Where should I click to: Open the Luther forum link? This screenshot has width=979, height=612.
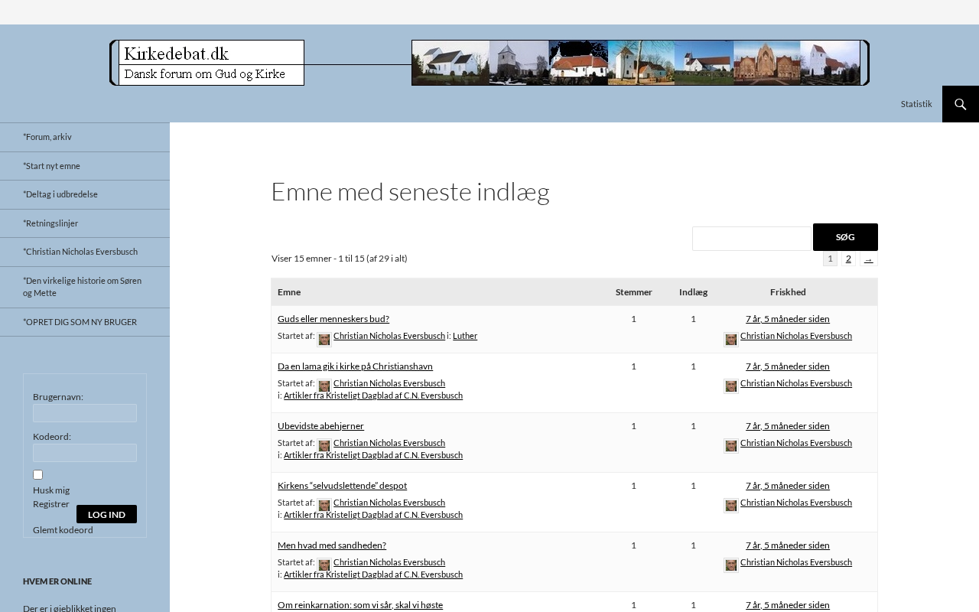point(465,336)
